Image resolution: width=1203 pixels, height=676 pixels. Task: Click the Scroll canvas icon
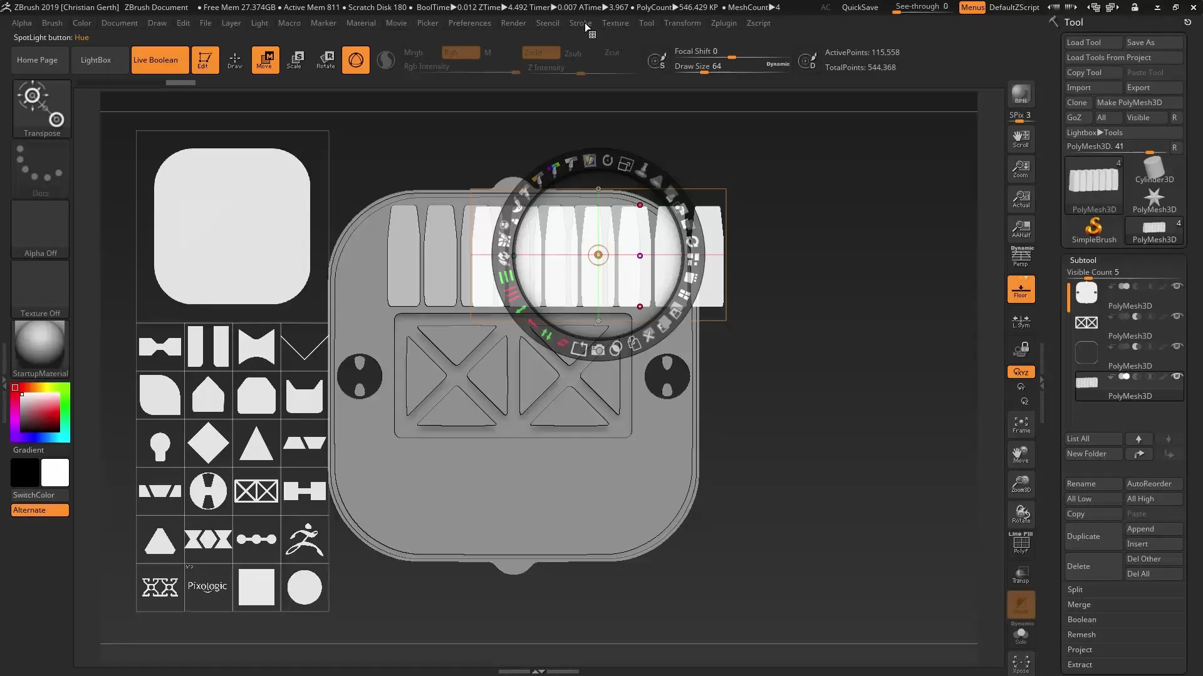pos(1021,139)
